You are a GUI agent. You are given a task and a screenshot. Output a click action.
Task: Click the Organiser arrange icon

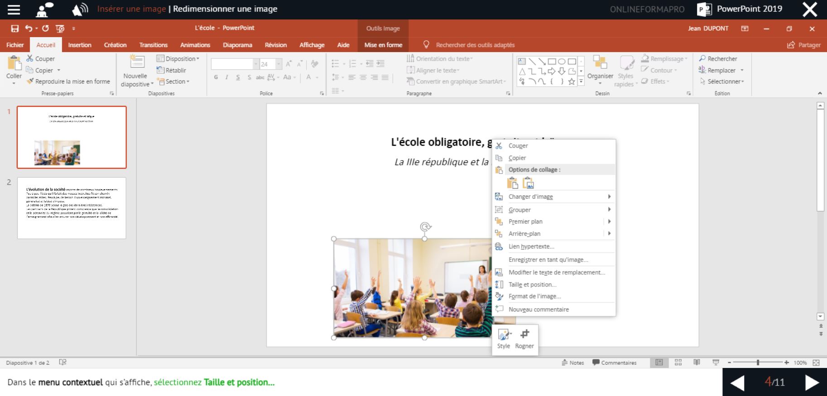point(600,63)
